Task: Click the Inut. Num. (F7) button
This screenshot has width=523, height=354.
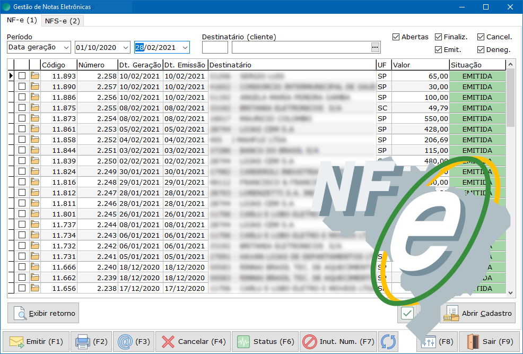Action: [x=338, y=342]
